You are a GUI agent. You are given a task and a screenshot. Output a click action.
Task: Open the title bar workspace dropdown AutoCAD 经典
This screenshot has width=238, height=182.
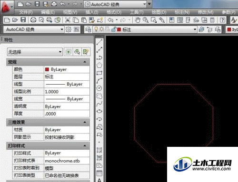click(115, 4)
